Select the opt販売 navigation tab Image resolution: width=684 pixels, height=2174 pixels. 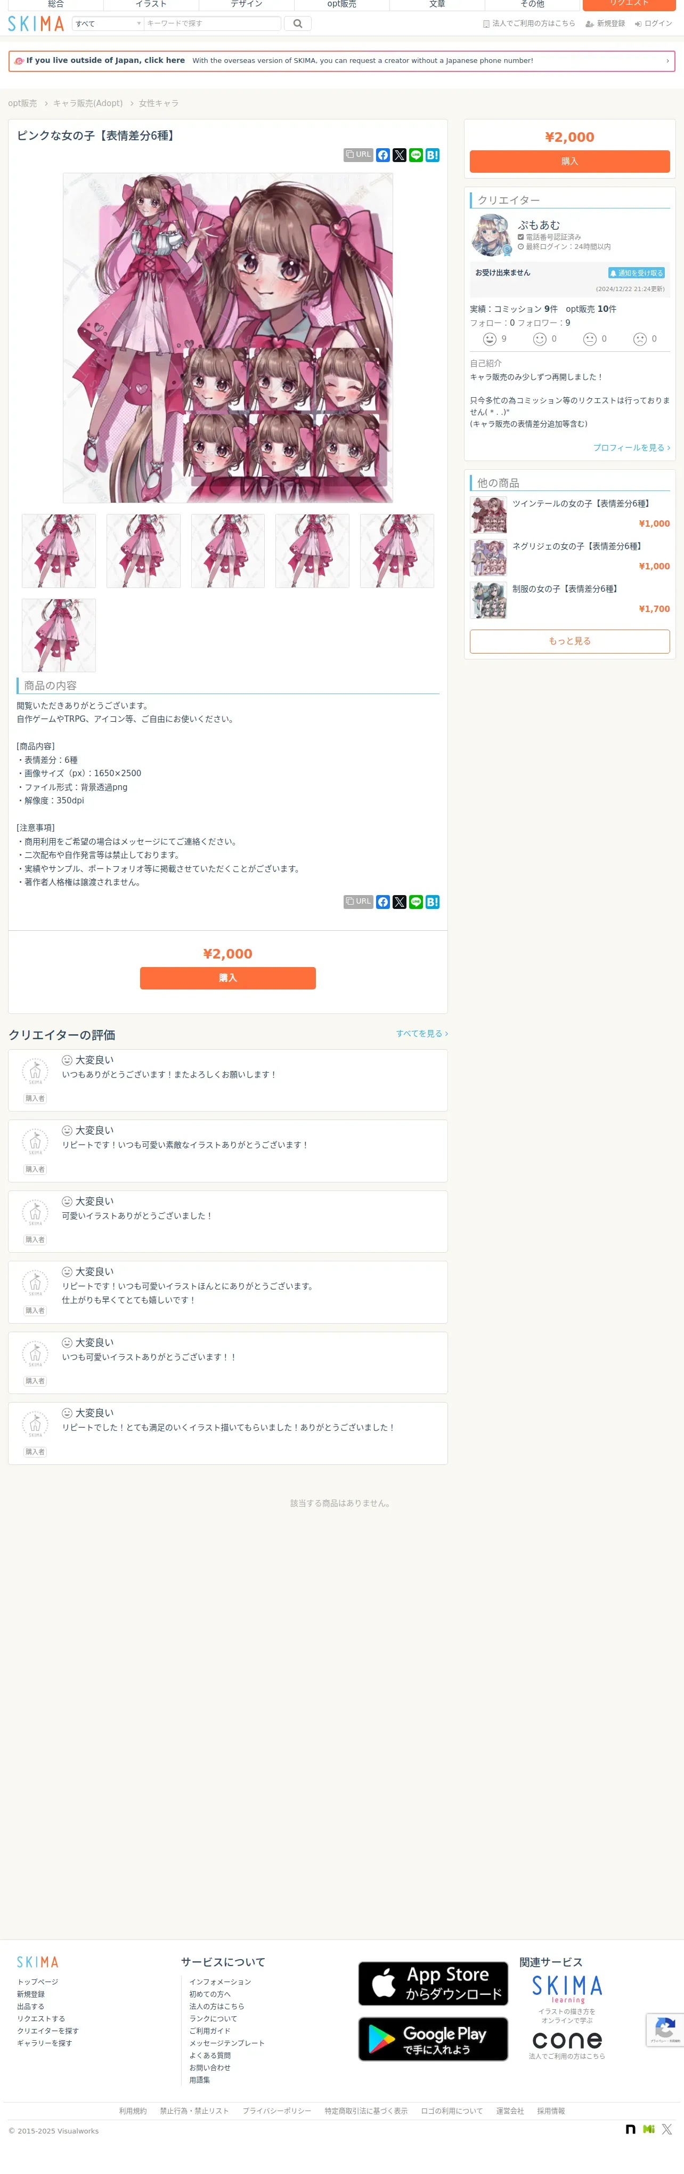click(x=341, y=4)
